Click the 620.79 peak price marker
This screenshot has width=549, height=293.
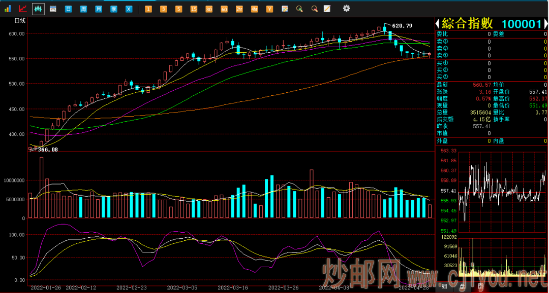pyautogui.click(x=402, y=26)
